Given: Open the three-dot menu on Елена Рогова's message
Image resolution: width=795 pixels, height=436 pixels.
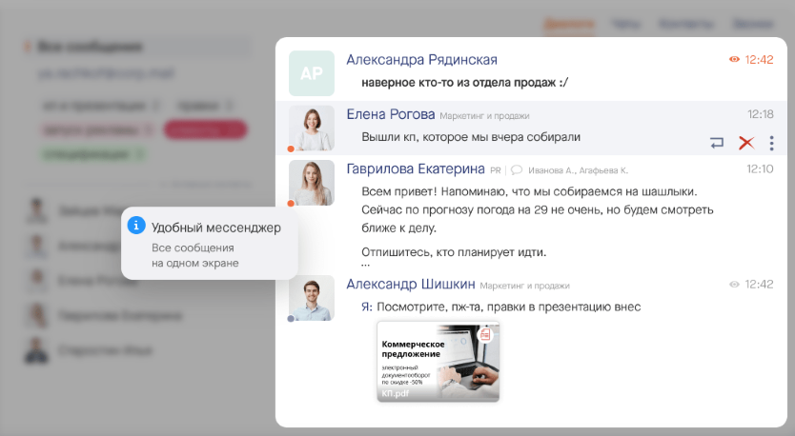Looking at the screenshot, I should click(x=771, y=143).
